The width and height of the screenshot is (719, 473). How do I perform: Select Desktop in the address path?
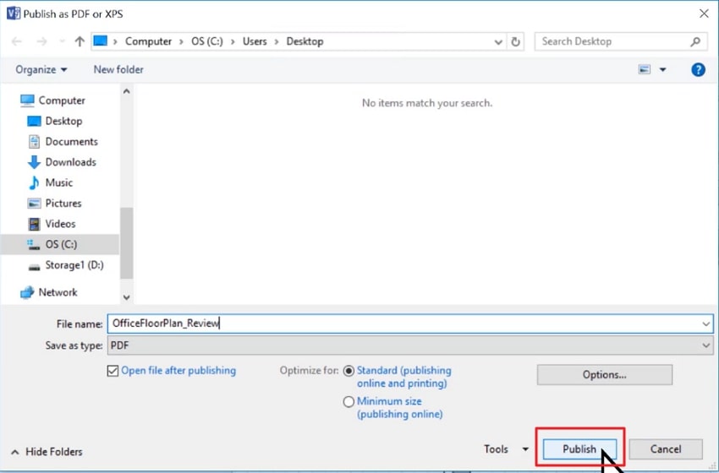(305, 41)
